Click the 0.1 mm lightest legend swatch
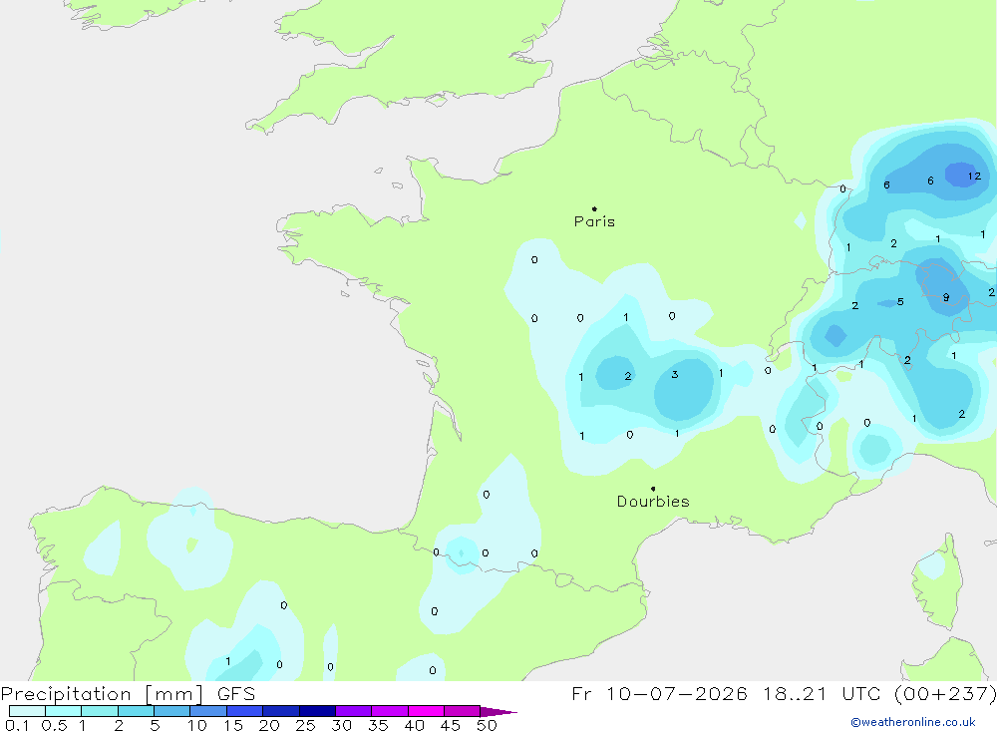The image size is (997, 731). click(27, 711)
